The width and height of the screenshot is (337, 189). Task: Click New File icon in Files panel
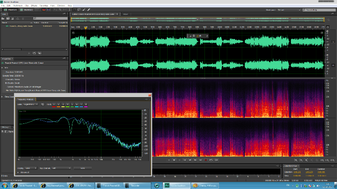(x=13, y=18)
